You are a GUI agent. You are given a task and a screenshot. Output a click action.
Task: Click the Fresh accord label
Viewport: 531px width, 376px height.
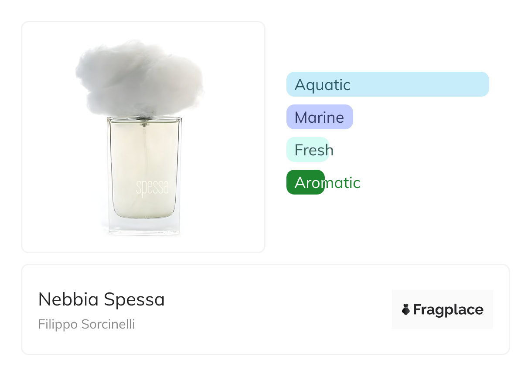pos(314,150)
